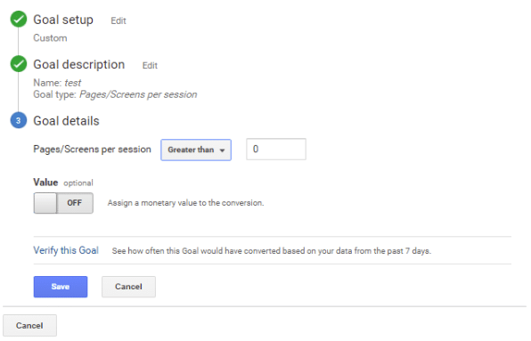The image size is (531, 341).
Task: Click the green checkmark beside Goal description
Action: pyautogui.click(x=19, y=64)
